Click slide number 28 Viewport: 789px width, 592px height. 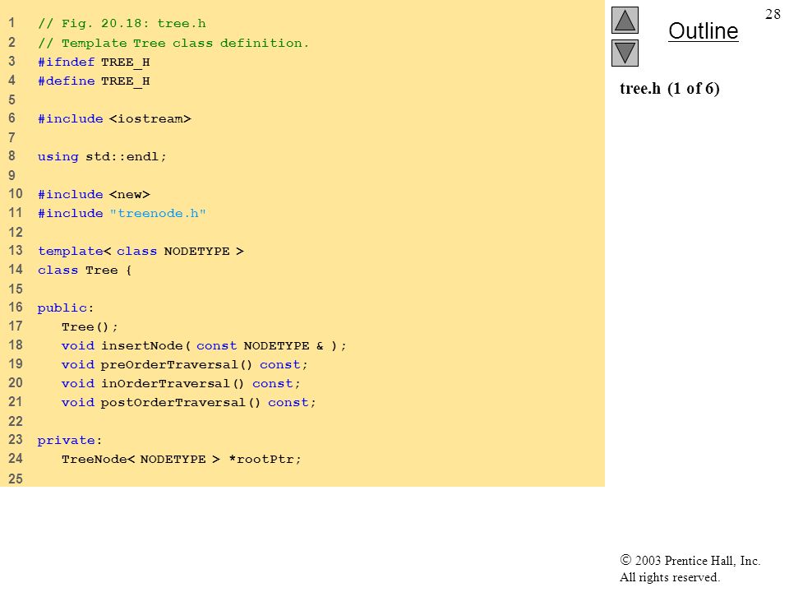point(773,14)
